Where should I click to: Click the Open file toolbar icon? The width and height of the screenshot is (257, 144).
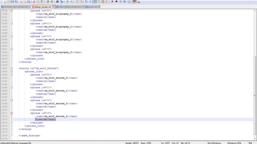click(8, 2)
